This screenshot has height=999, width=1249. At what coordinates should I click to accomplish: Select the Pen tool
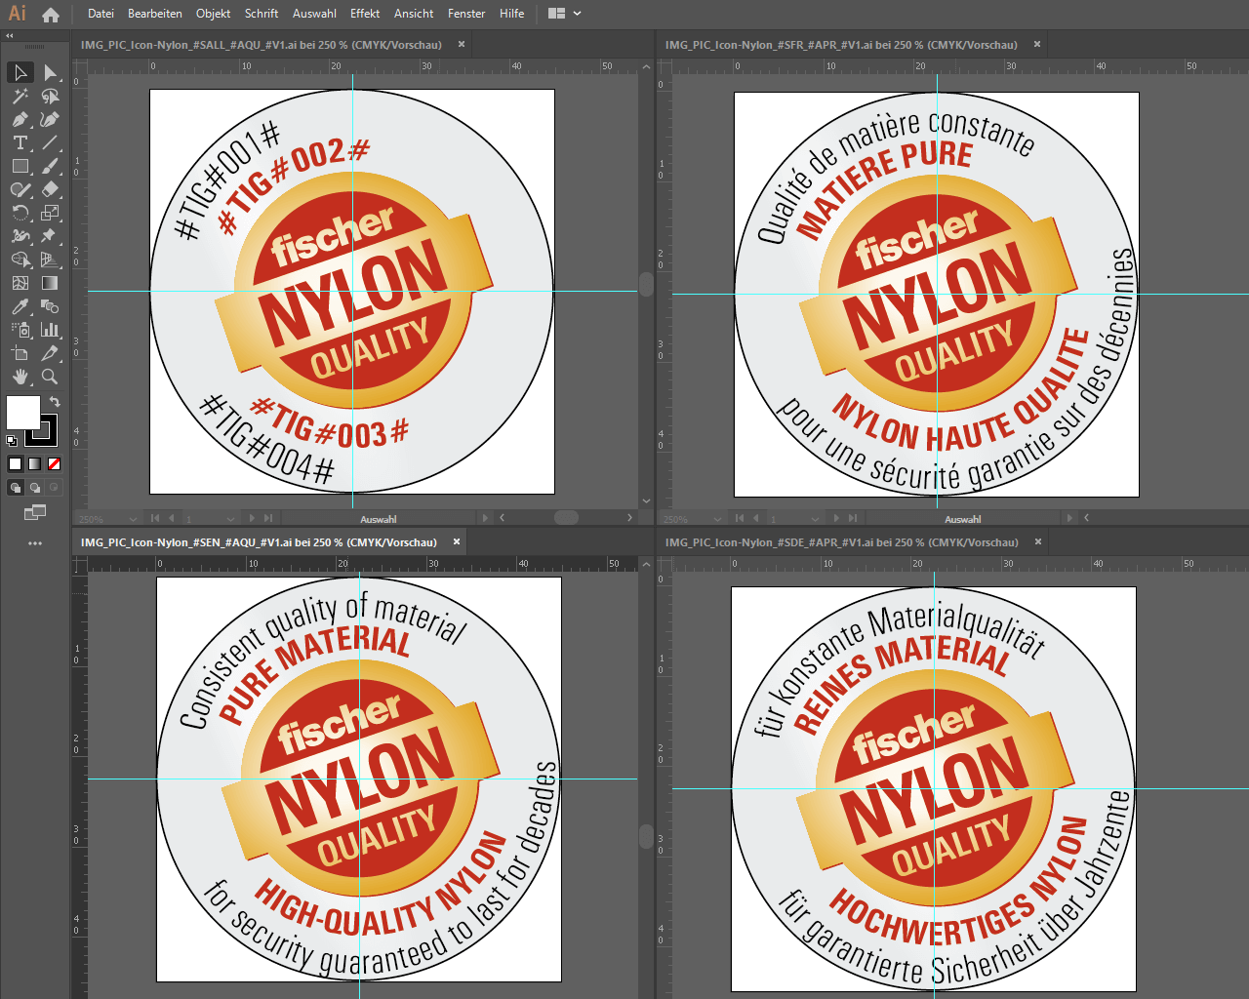click(x=20, y=119)
